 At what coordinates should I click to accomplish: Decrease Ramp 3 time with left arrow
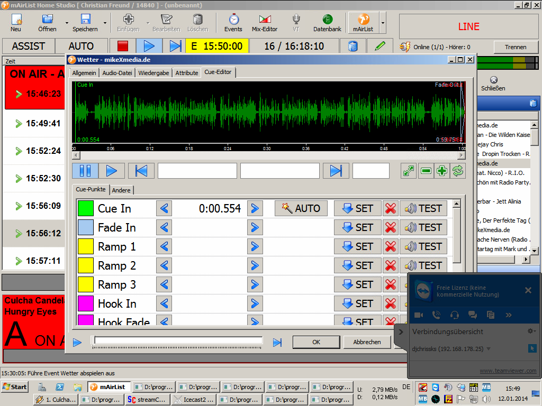(x=164, y=284)
